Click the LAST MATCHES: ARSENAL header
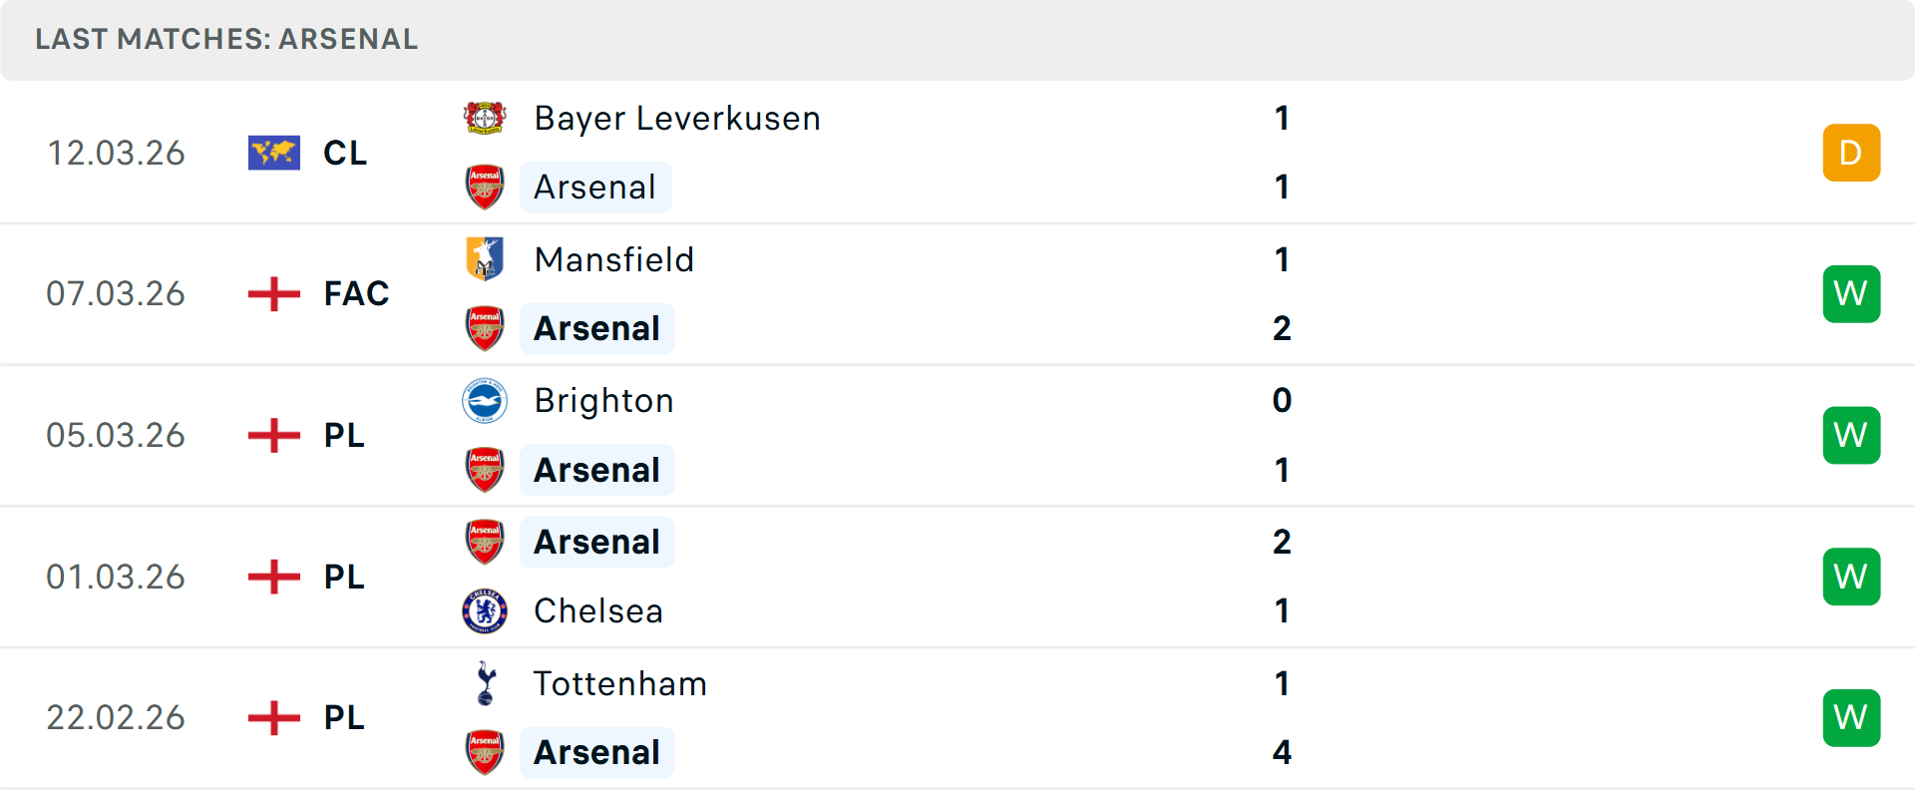 [225, 40]
